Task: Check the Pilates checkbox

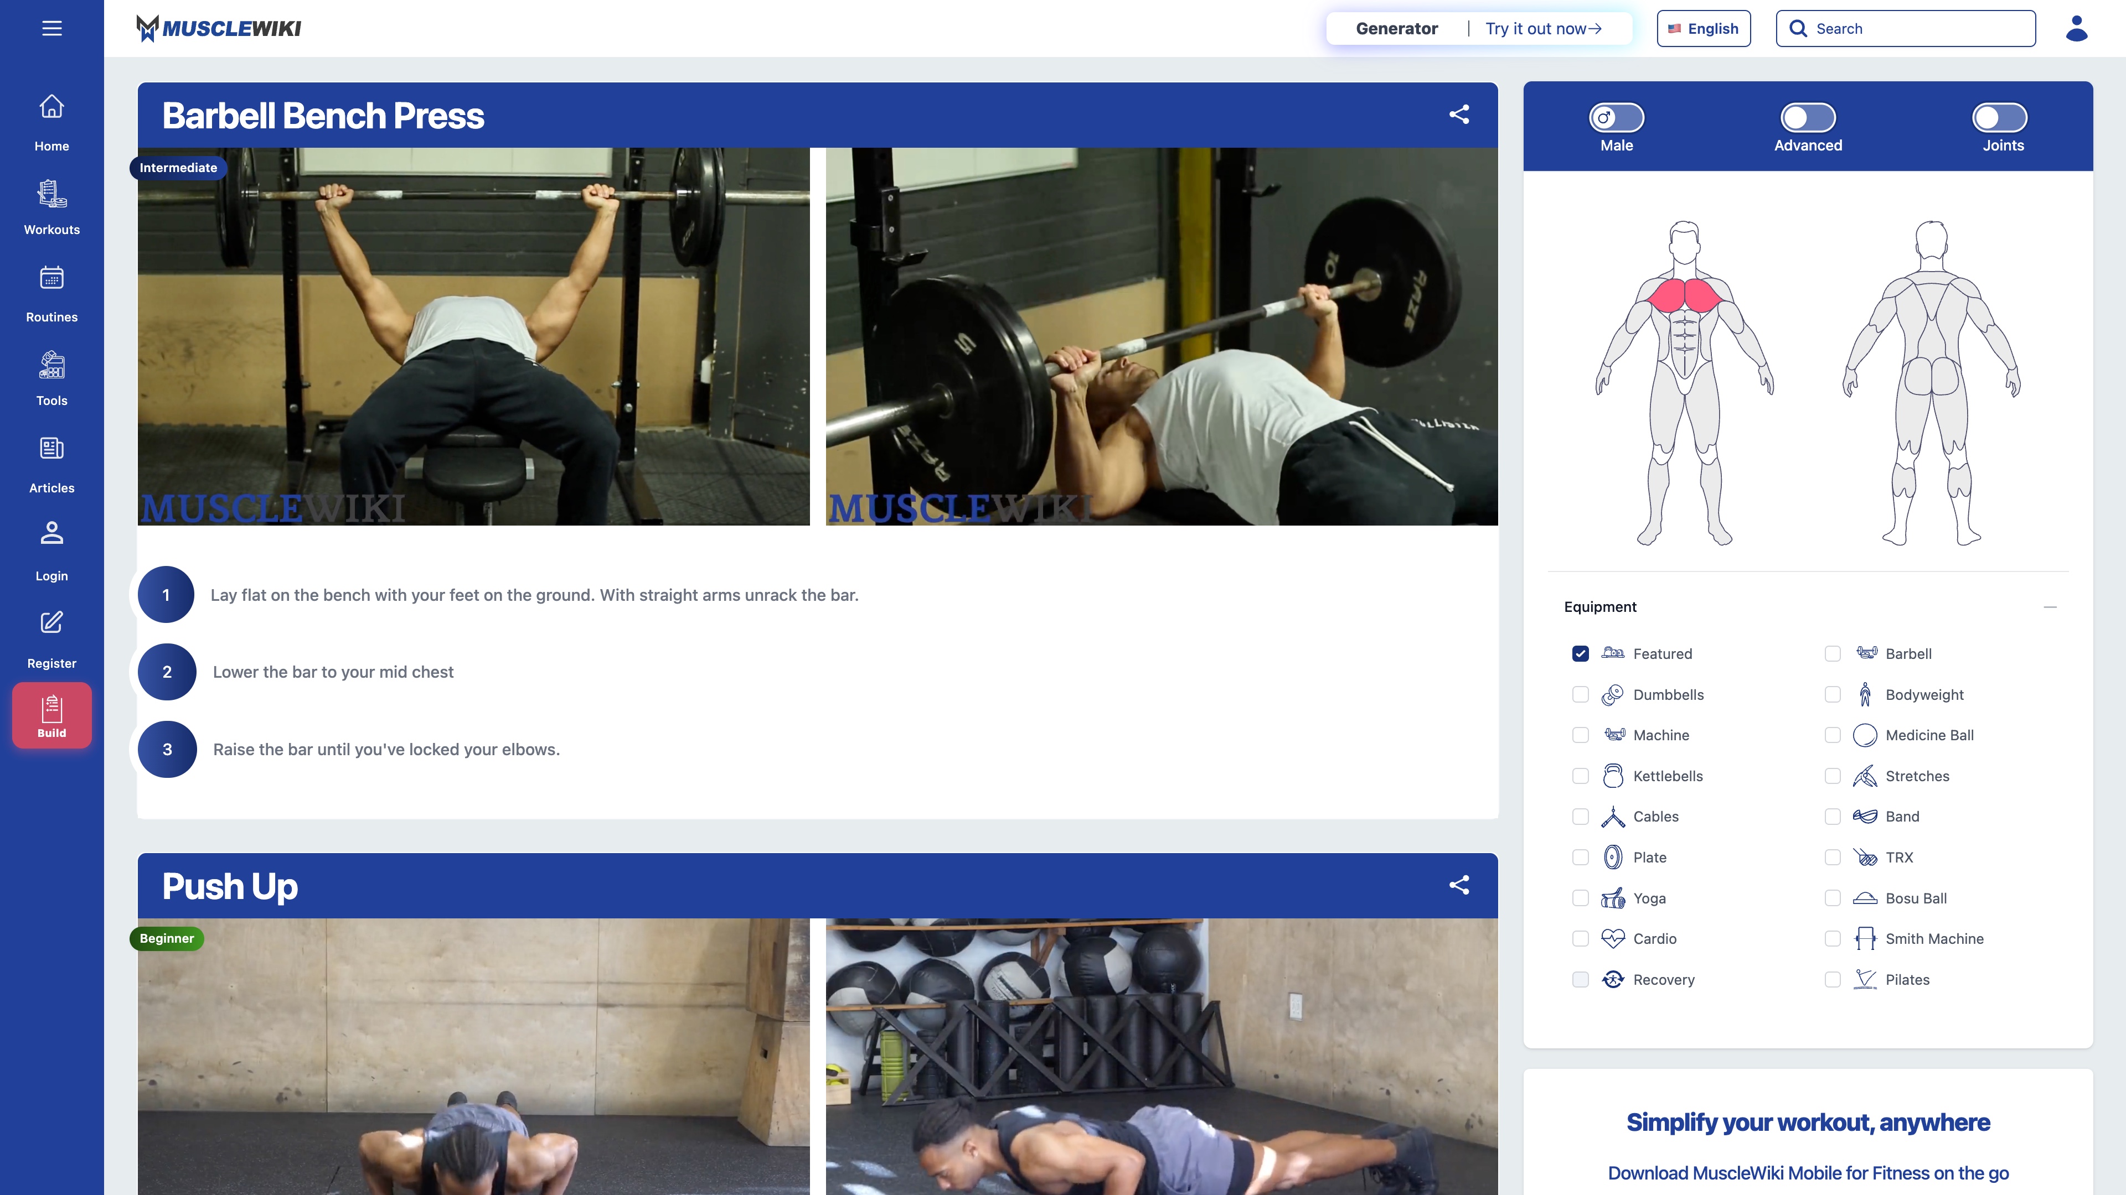Action: tap(1833, 980)
